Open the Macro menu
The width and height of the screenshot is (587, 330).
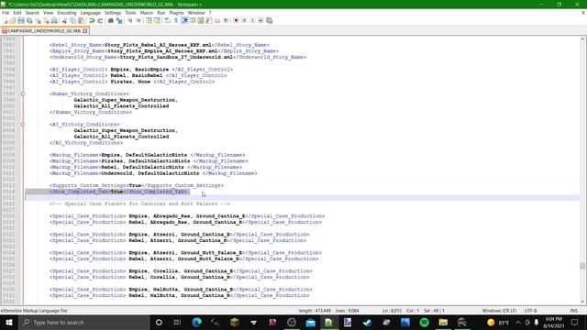tap(147, 13)
